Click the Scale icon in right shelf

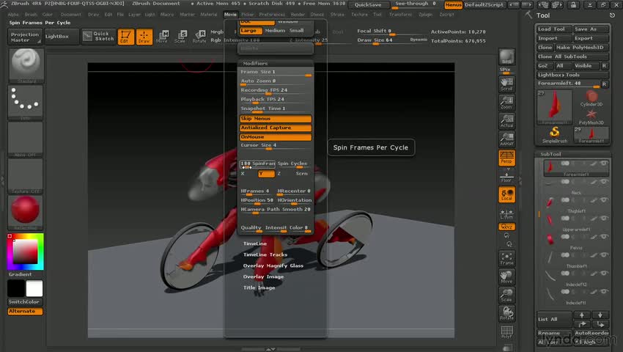pos(506,295)
